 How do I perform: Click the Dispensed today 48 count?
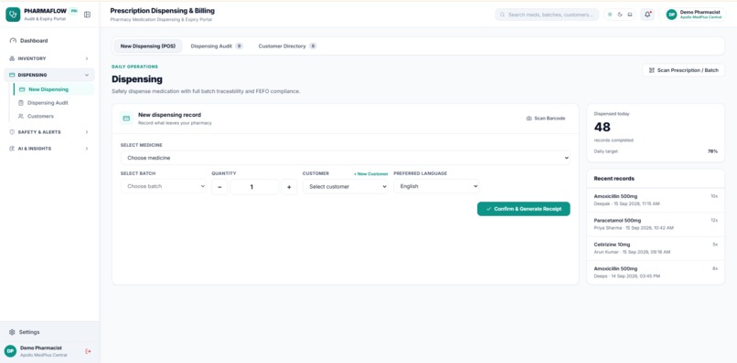click(602, 127)
